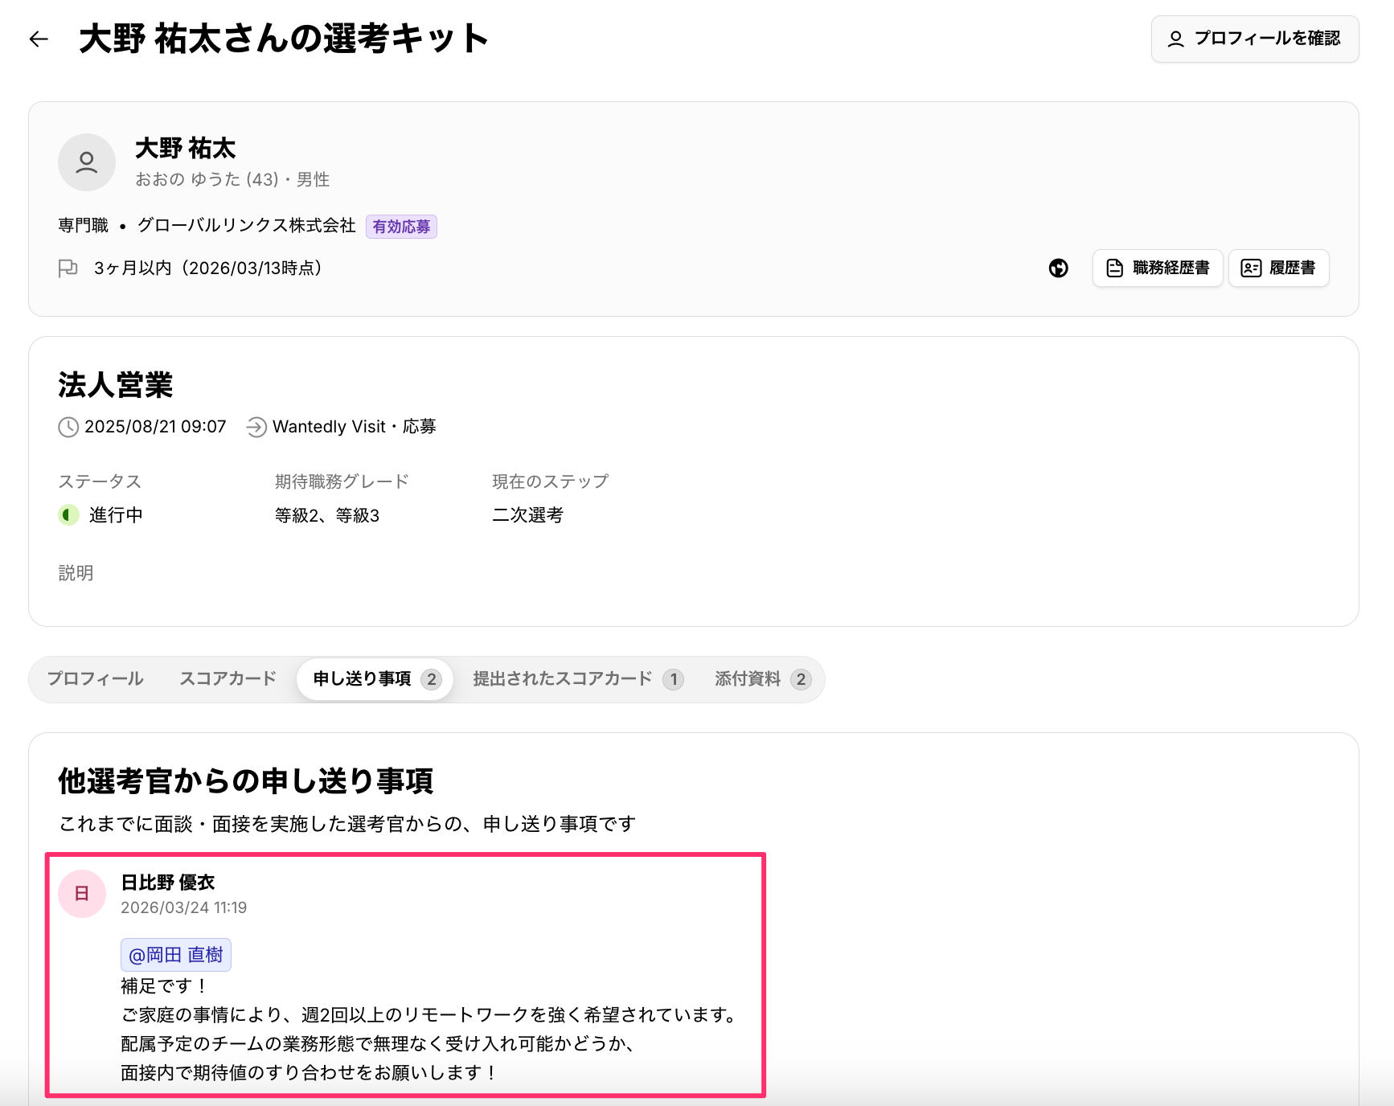Click the candidate avatar icon
This screenshot has width=1394, height=1106.
click(x=87, y=162)
